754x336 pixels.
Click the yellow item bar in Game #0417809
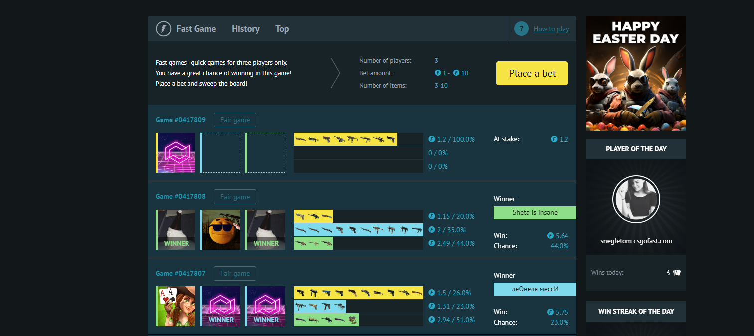[x=345, y=139]
